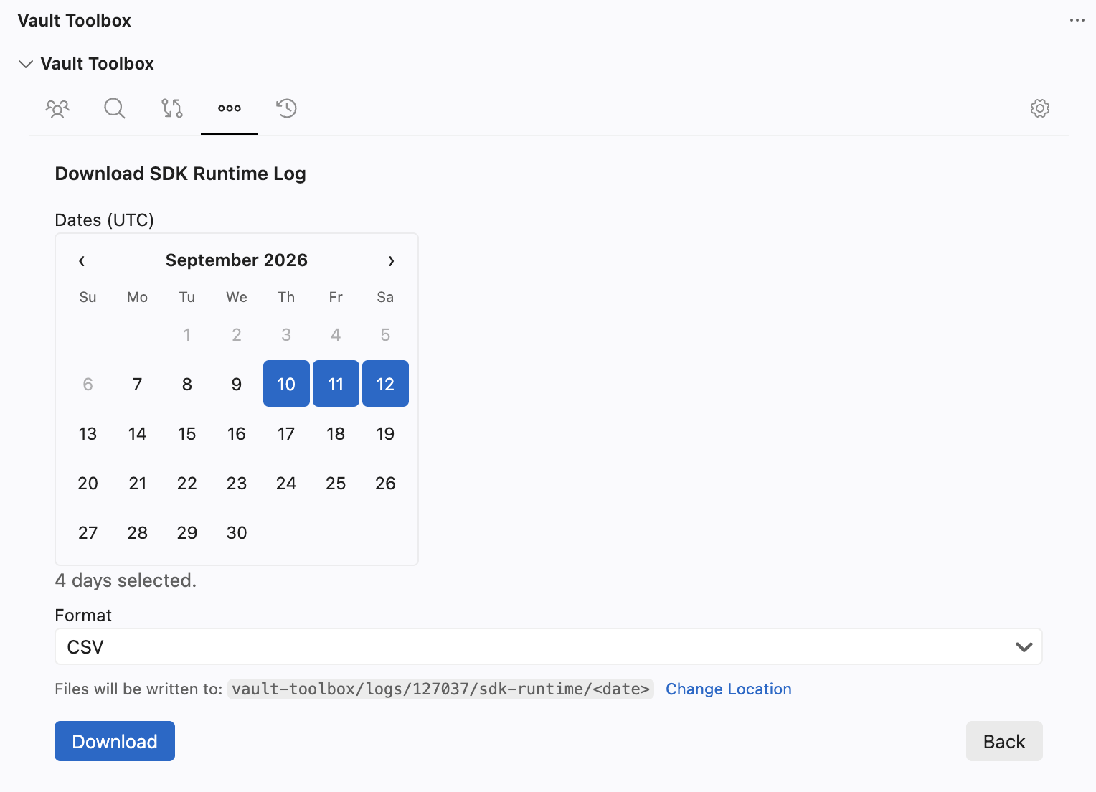The height and width of the screenshot is (792, 1096).
Task: Open settings gear icon
Action: pyautogui.click(x=1040, y=108)
